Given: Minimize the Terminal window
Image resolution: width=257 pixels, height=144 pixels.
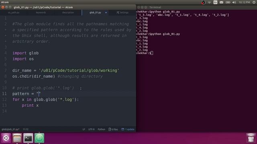Looking at the screenshot, I should [142, 7].
